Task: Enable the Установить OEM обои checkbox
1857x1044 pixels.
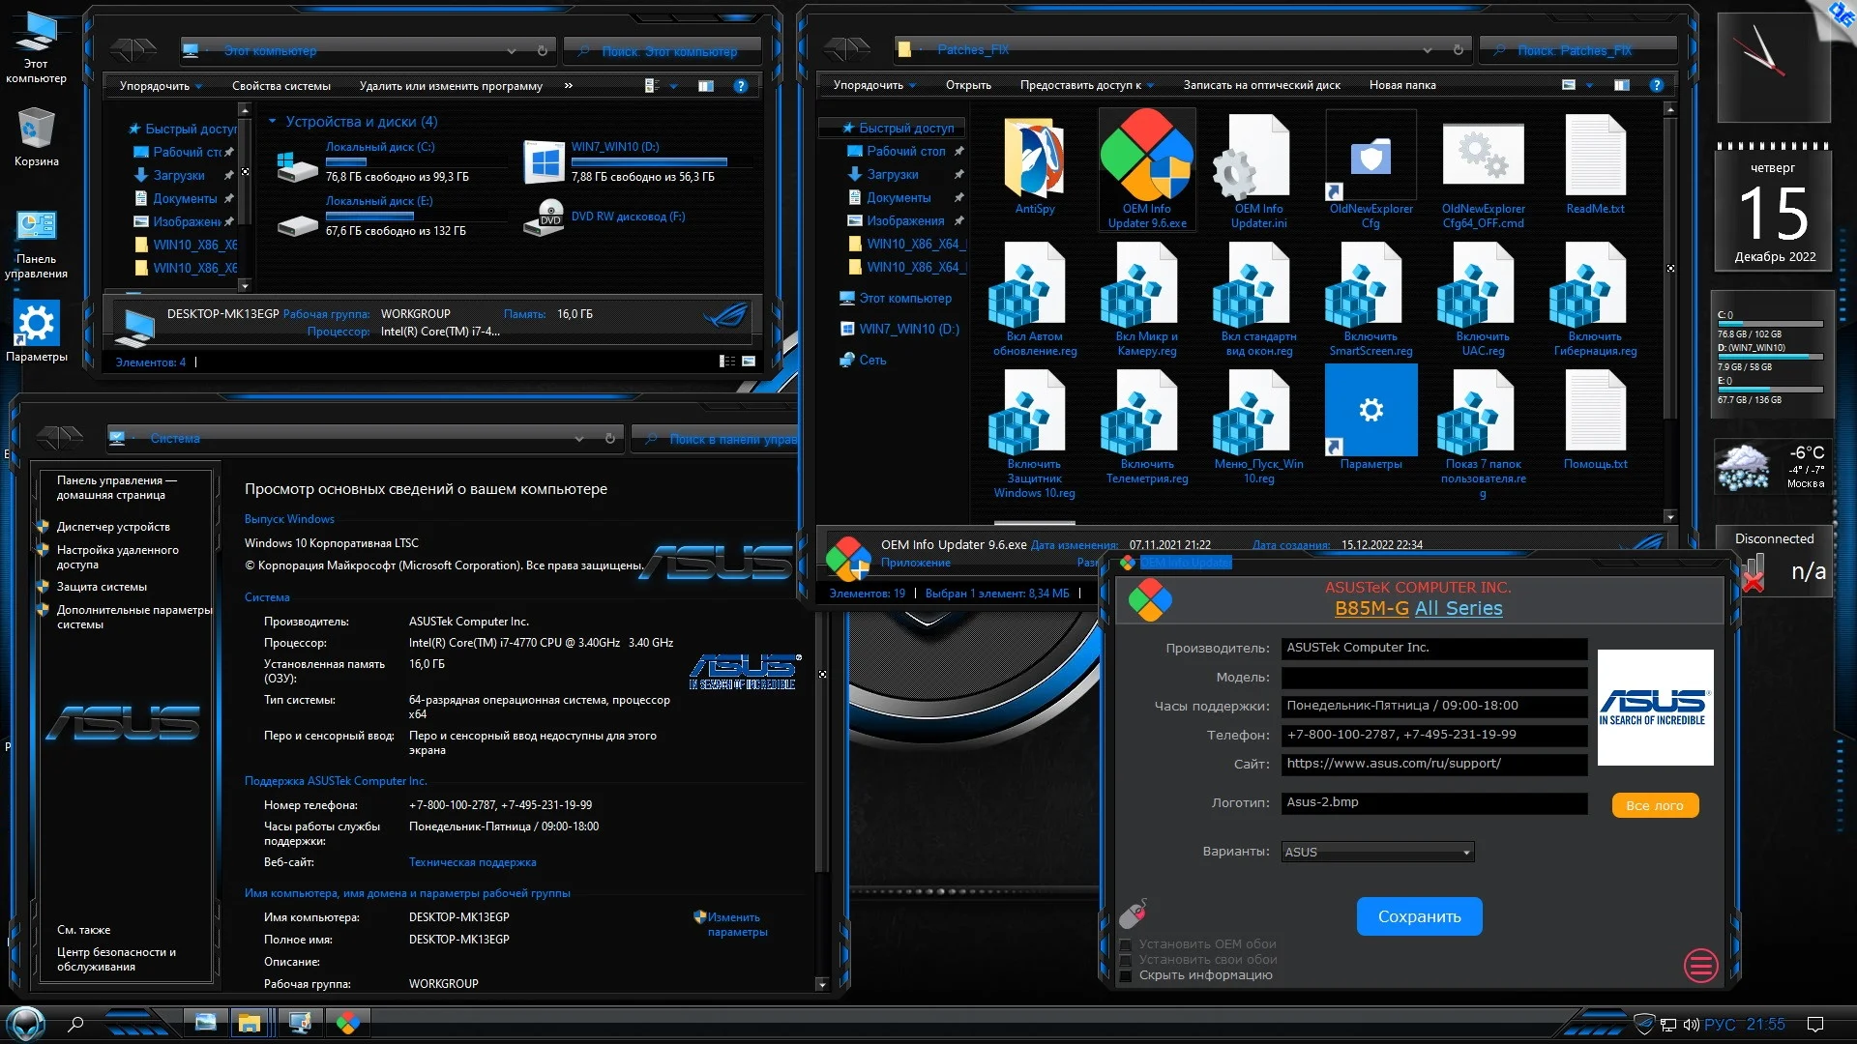Action: (x=1126, y=944)
